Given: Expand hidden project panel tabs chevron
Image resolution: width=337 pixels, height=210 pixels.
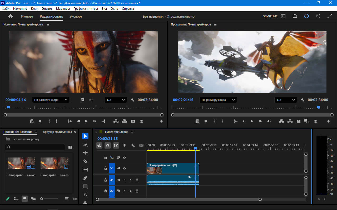Looking at the screenshot, I should coord(75,132).
